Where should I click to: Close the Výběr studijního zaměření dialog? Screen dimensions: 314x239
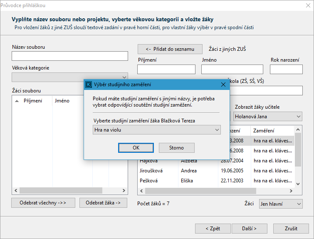(x=223, y=85)
